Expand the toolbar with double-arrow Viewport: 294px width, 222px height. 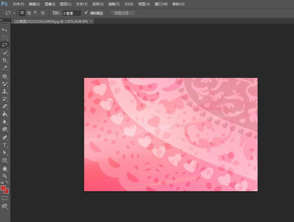pos(2,20)
